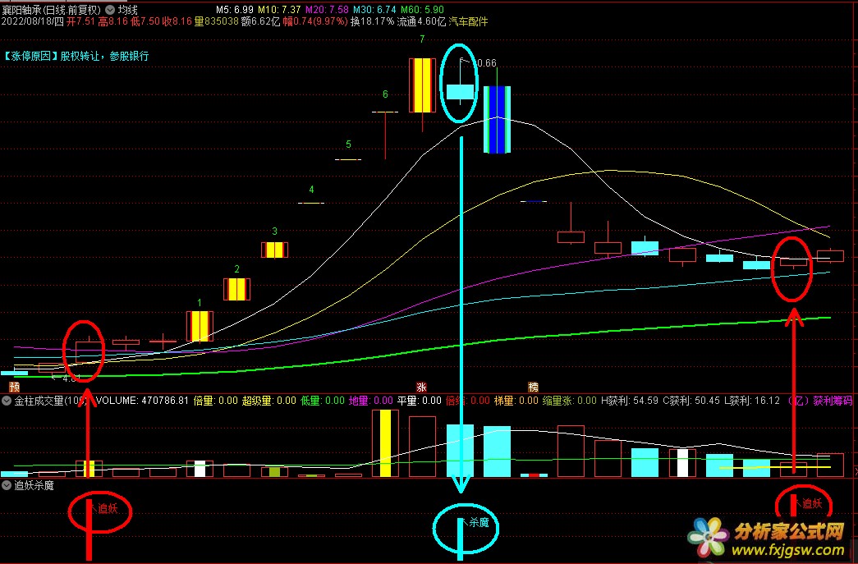The height and width of the screenshot is (564, 858).
Task: Click the 预 marker icon below chart
Action: (14, 387)
